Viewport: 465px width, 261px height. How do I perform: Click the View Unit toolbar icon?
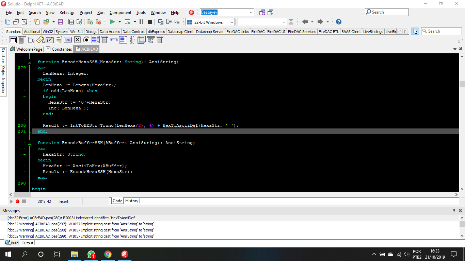[x=8, y=22]
